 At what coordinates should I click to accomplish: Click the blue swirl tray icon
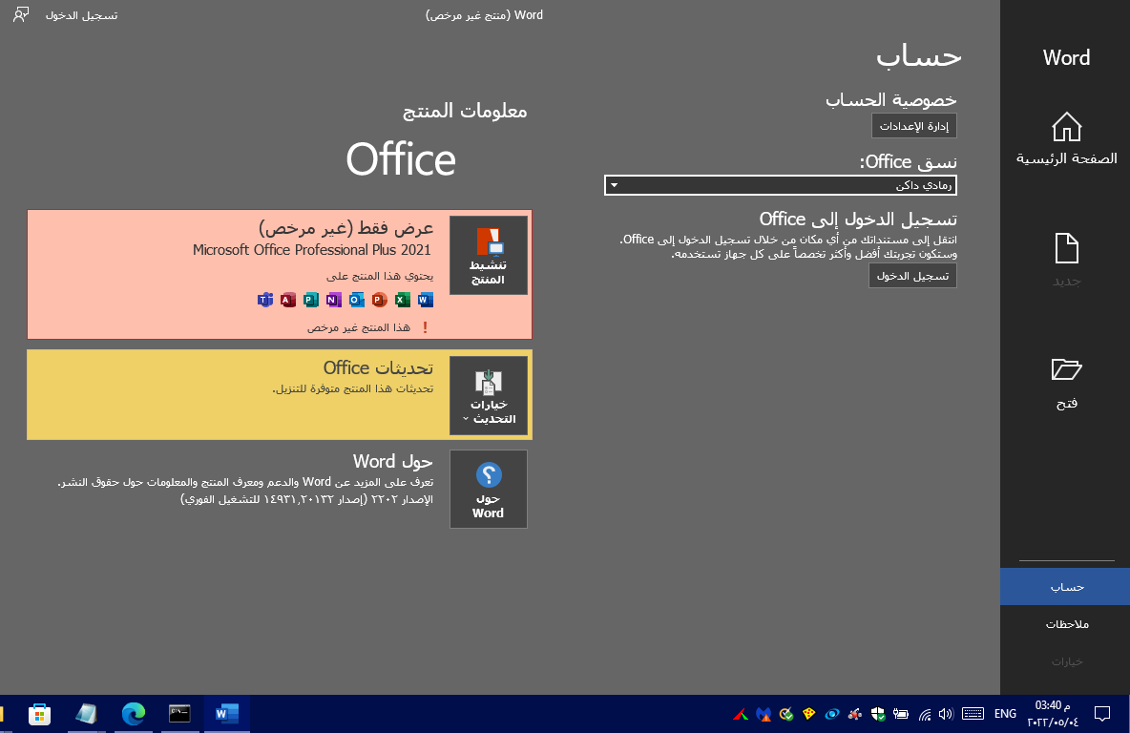pos(831,714)
